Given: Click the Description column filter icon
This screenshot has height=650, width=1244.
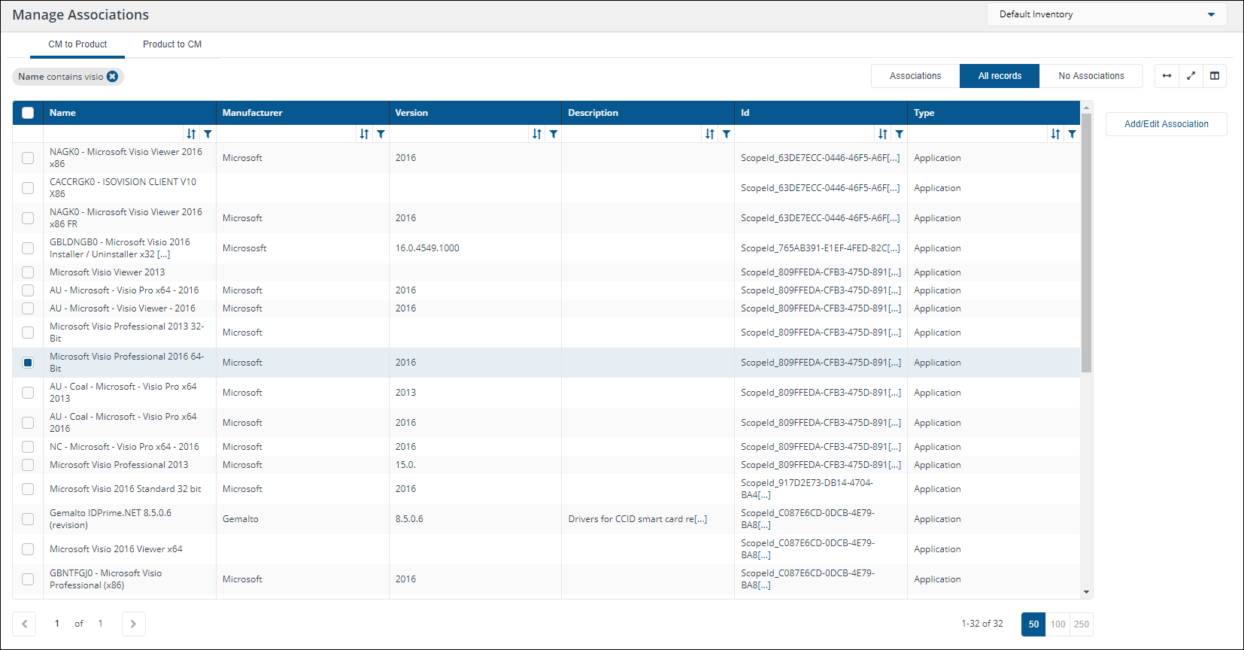Looking at the screenshot, I should [x=726, y=134].
